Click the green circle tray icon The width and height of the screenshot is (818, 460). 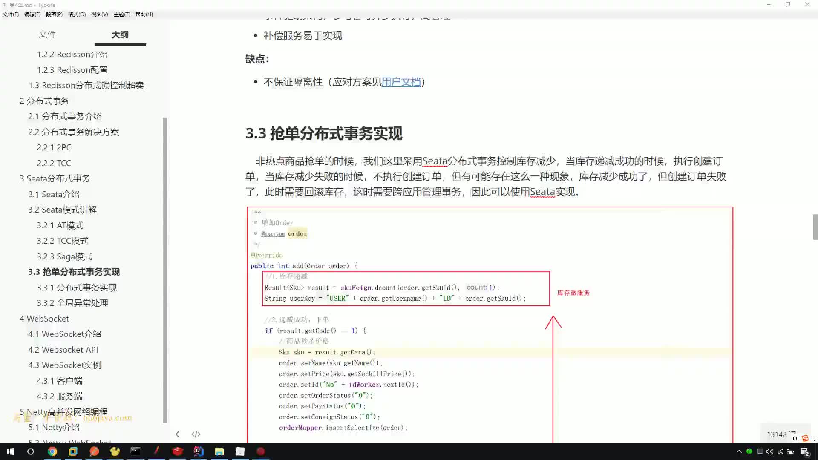point(749,451)
